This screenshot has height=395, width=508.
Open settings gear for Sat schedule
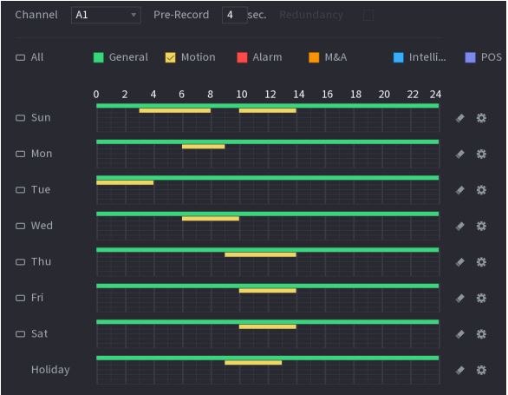(x=481, y=334)
